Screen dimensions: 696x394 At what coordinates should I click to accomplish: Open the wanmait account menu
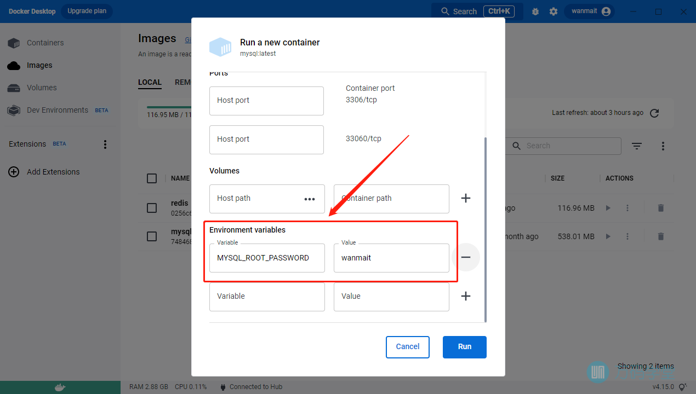(590, 11)
